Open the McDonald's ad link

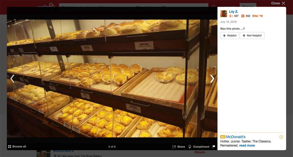point(236,137)
